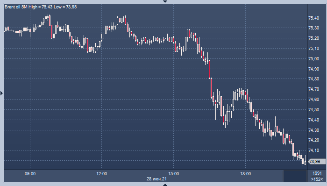Click the 75,40 price axis label
Viewport: 327px width, 186px height.
[313, 18]
